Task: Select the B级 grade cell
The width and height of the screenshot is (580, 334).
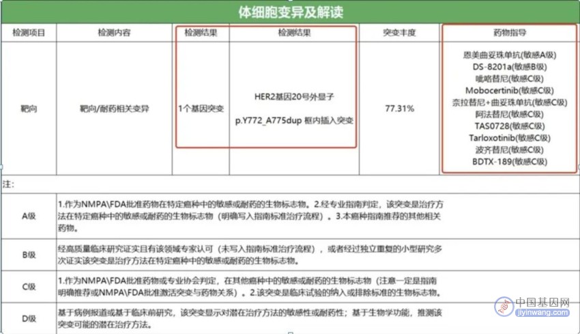Action: 29,255
